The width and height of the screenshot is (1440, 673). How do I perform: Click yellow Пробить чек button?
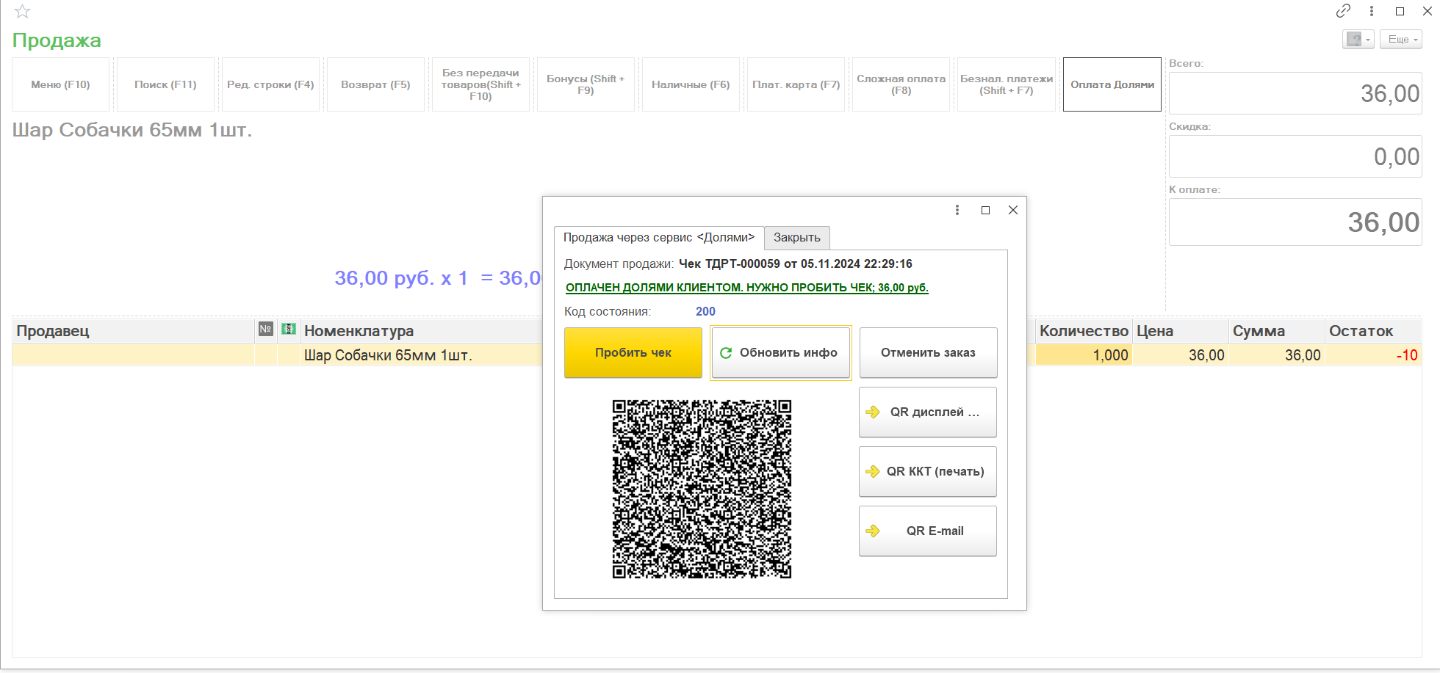633,353
